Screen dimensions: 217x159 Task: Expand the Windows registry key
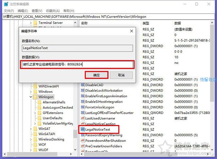coord(31,91)
